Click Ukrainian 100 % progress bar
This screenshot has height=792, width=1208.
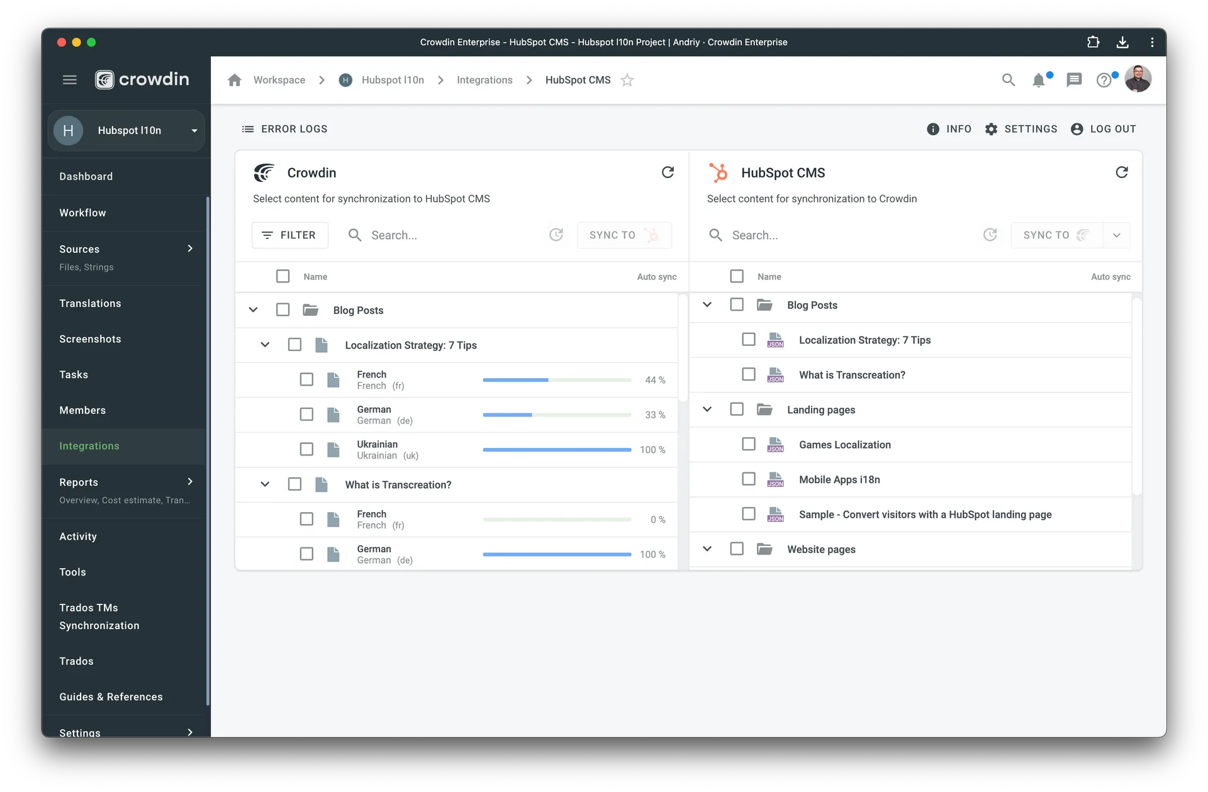557,450
